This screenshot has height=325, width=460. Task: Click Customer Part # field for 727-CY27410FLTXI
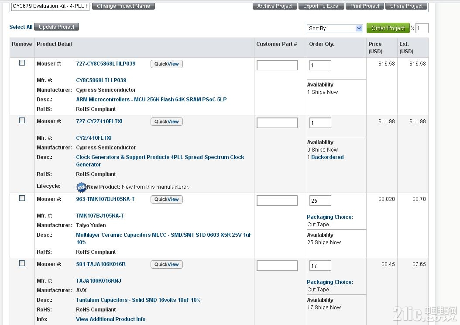coord(277,123)
